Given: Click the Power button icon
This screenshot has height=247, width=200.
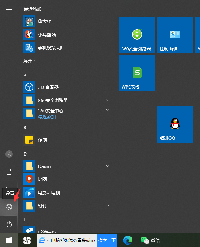Looking at the screenshot, I should point(9,224).
